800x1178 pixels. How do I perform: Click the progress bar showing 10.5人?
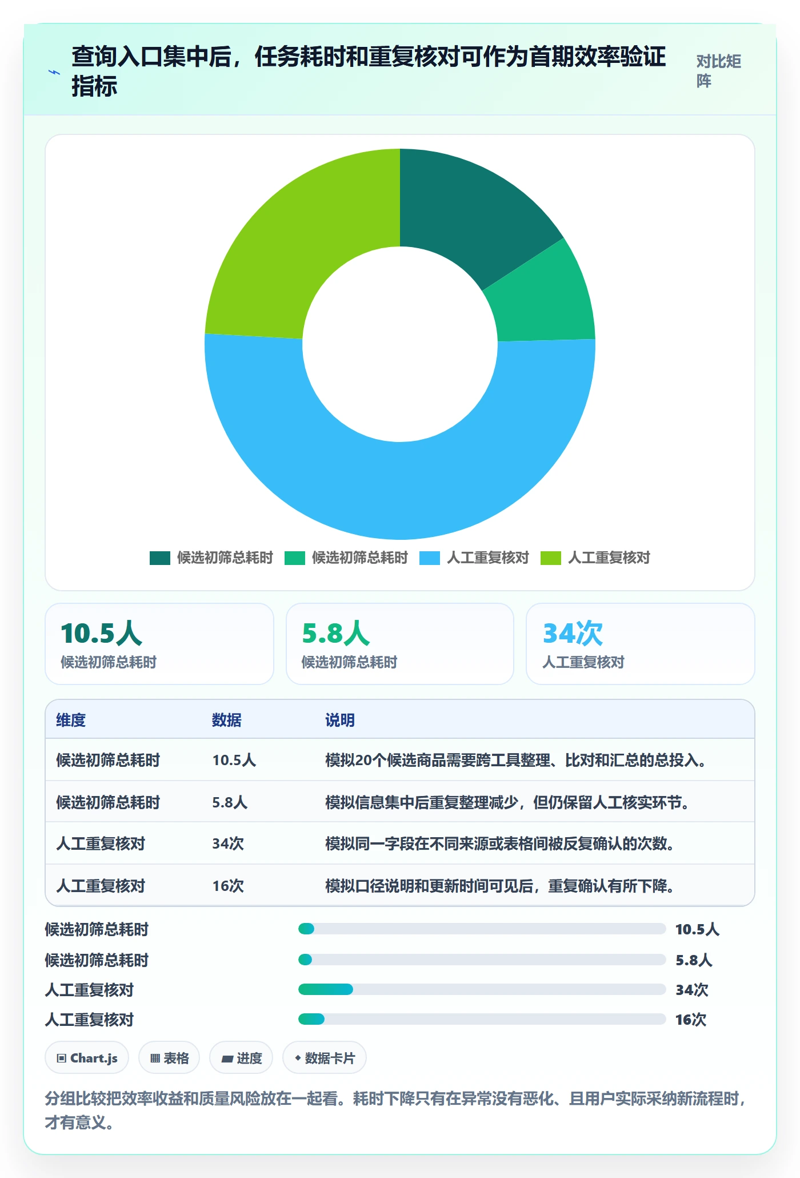pyautogui.click(x=482, y=929)
